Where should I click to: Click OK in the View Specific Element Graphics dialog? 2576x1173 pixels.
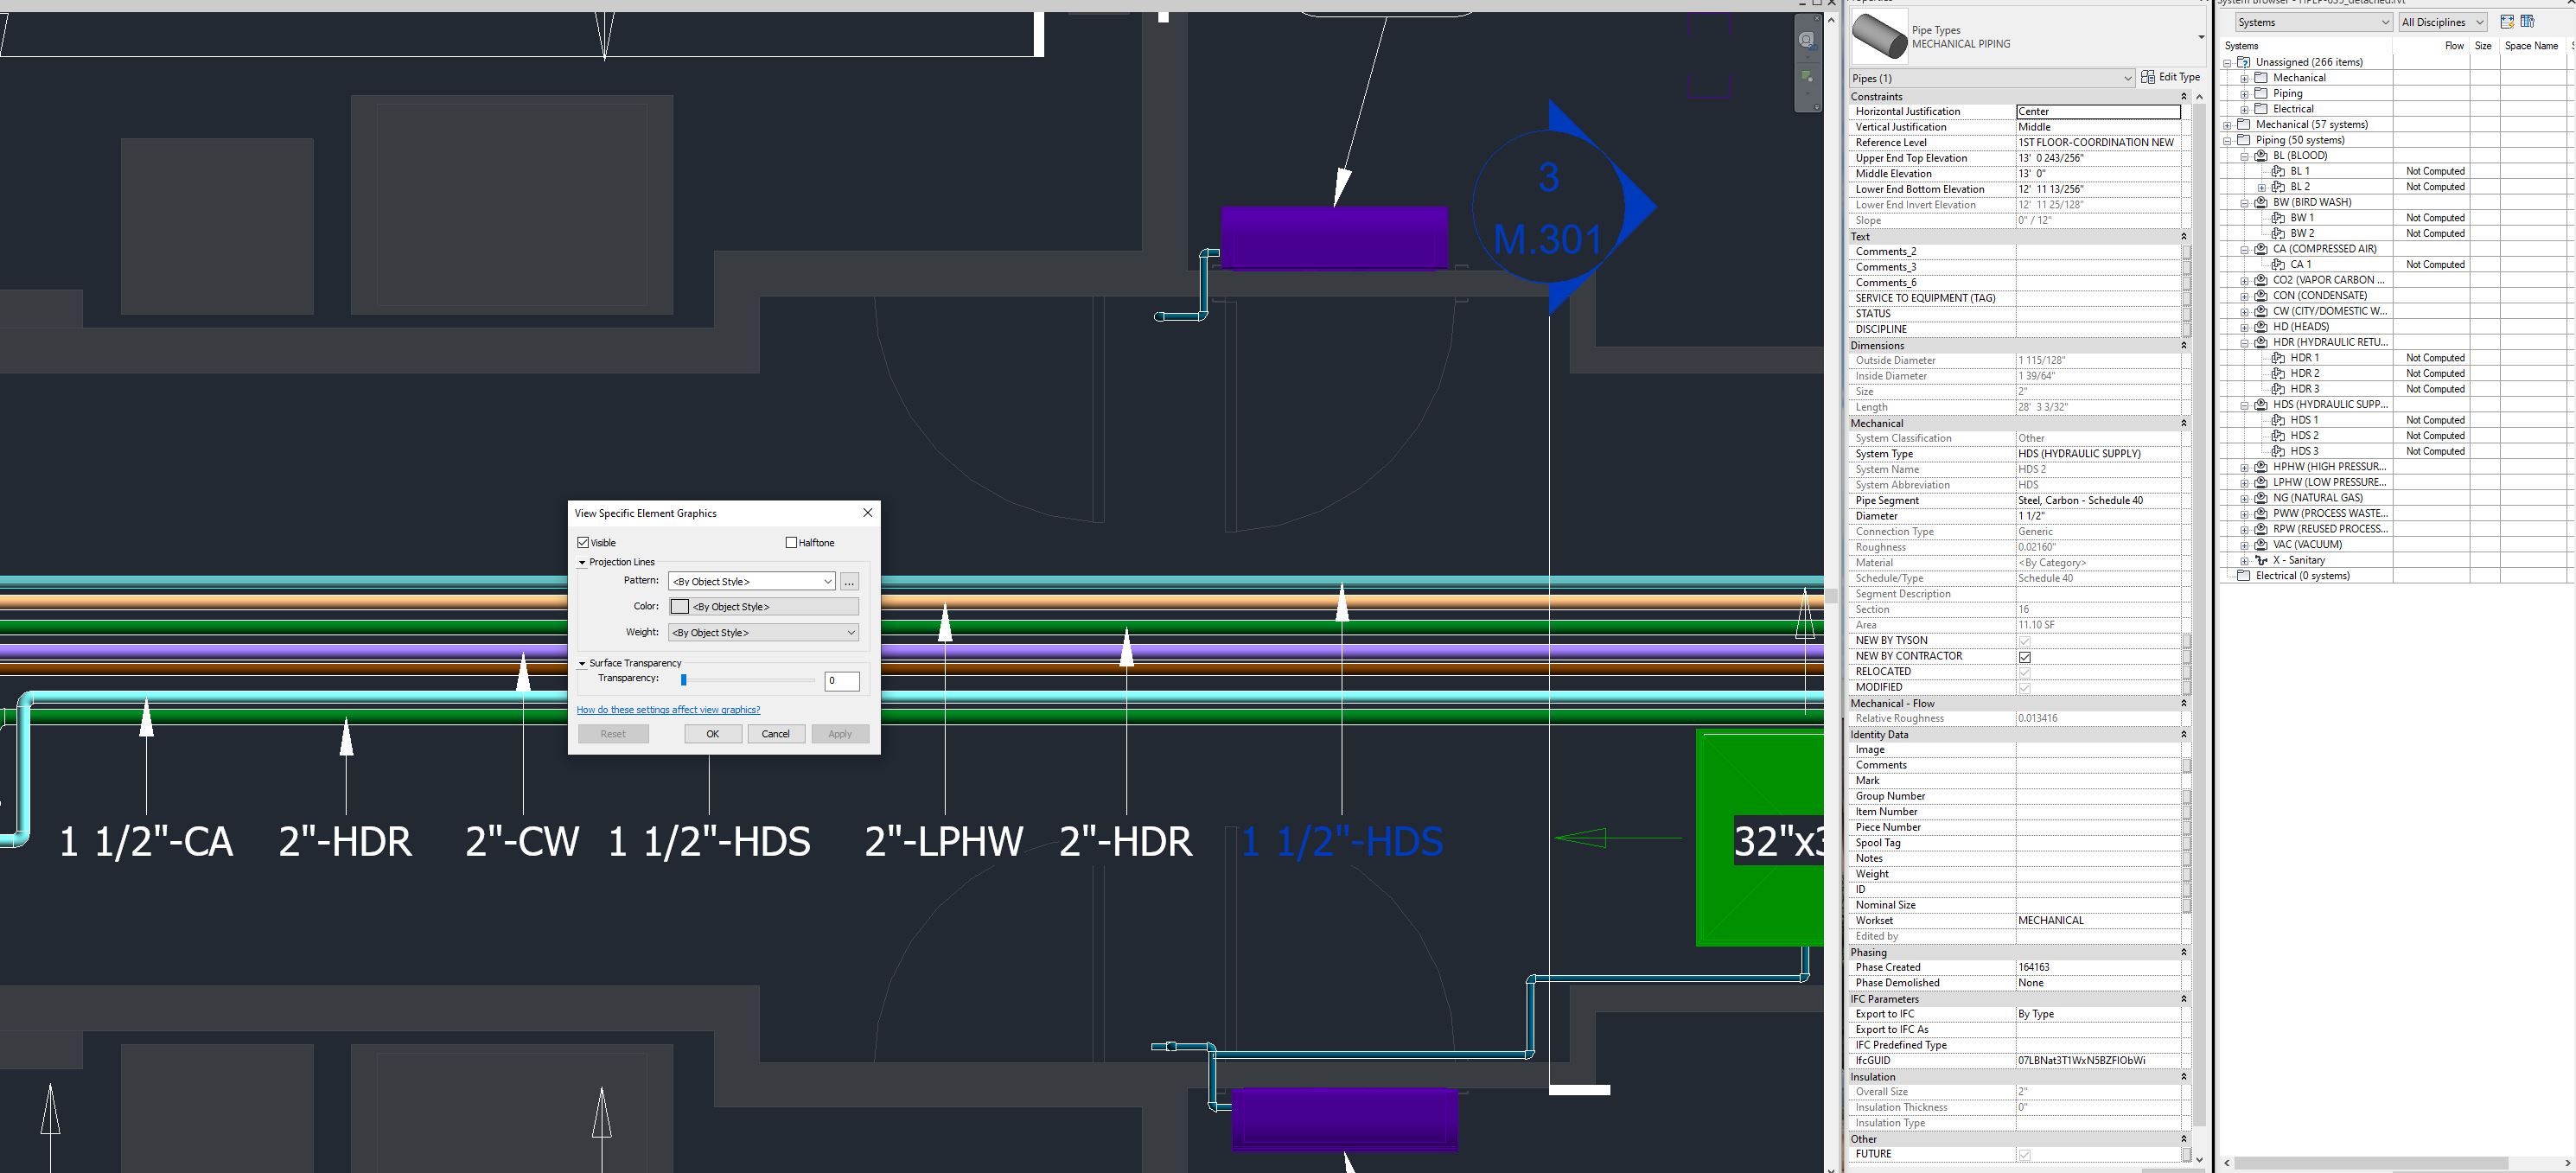point(712,733)
